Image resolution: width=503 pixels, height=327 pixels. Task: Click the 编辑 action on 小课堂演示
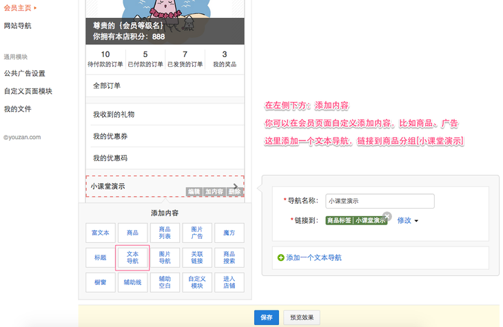pos(194,191)
